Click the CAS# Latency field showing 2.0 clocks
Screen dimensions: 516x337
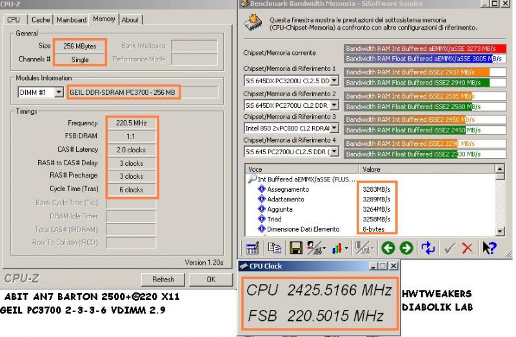[x=132, y=150]
